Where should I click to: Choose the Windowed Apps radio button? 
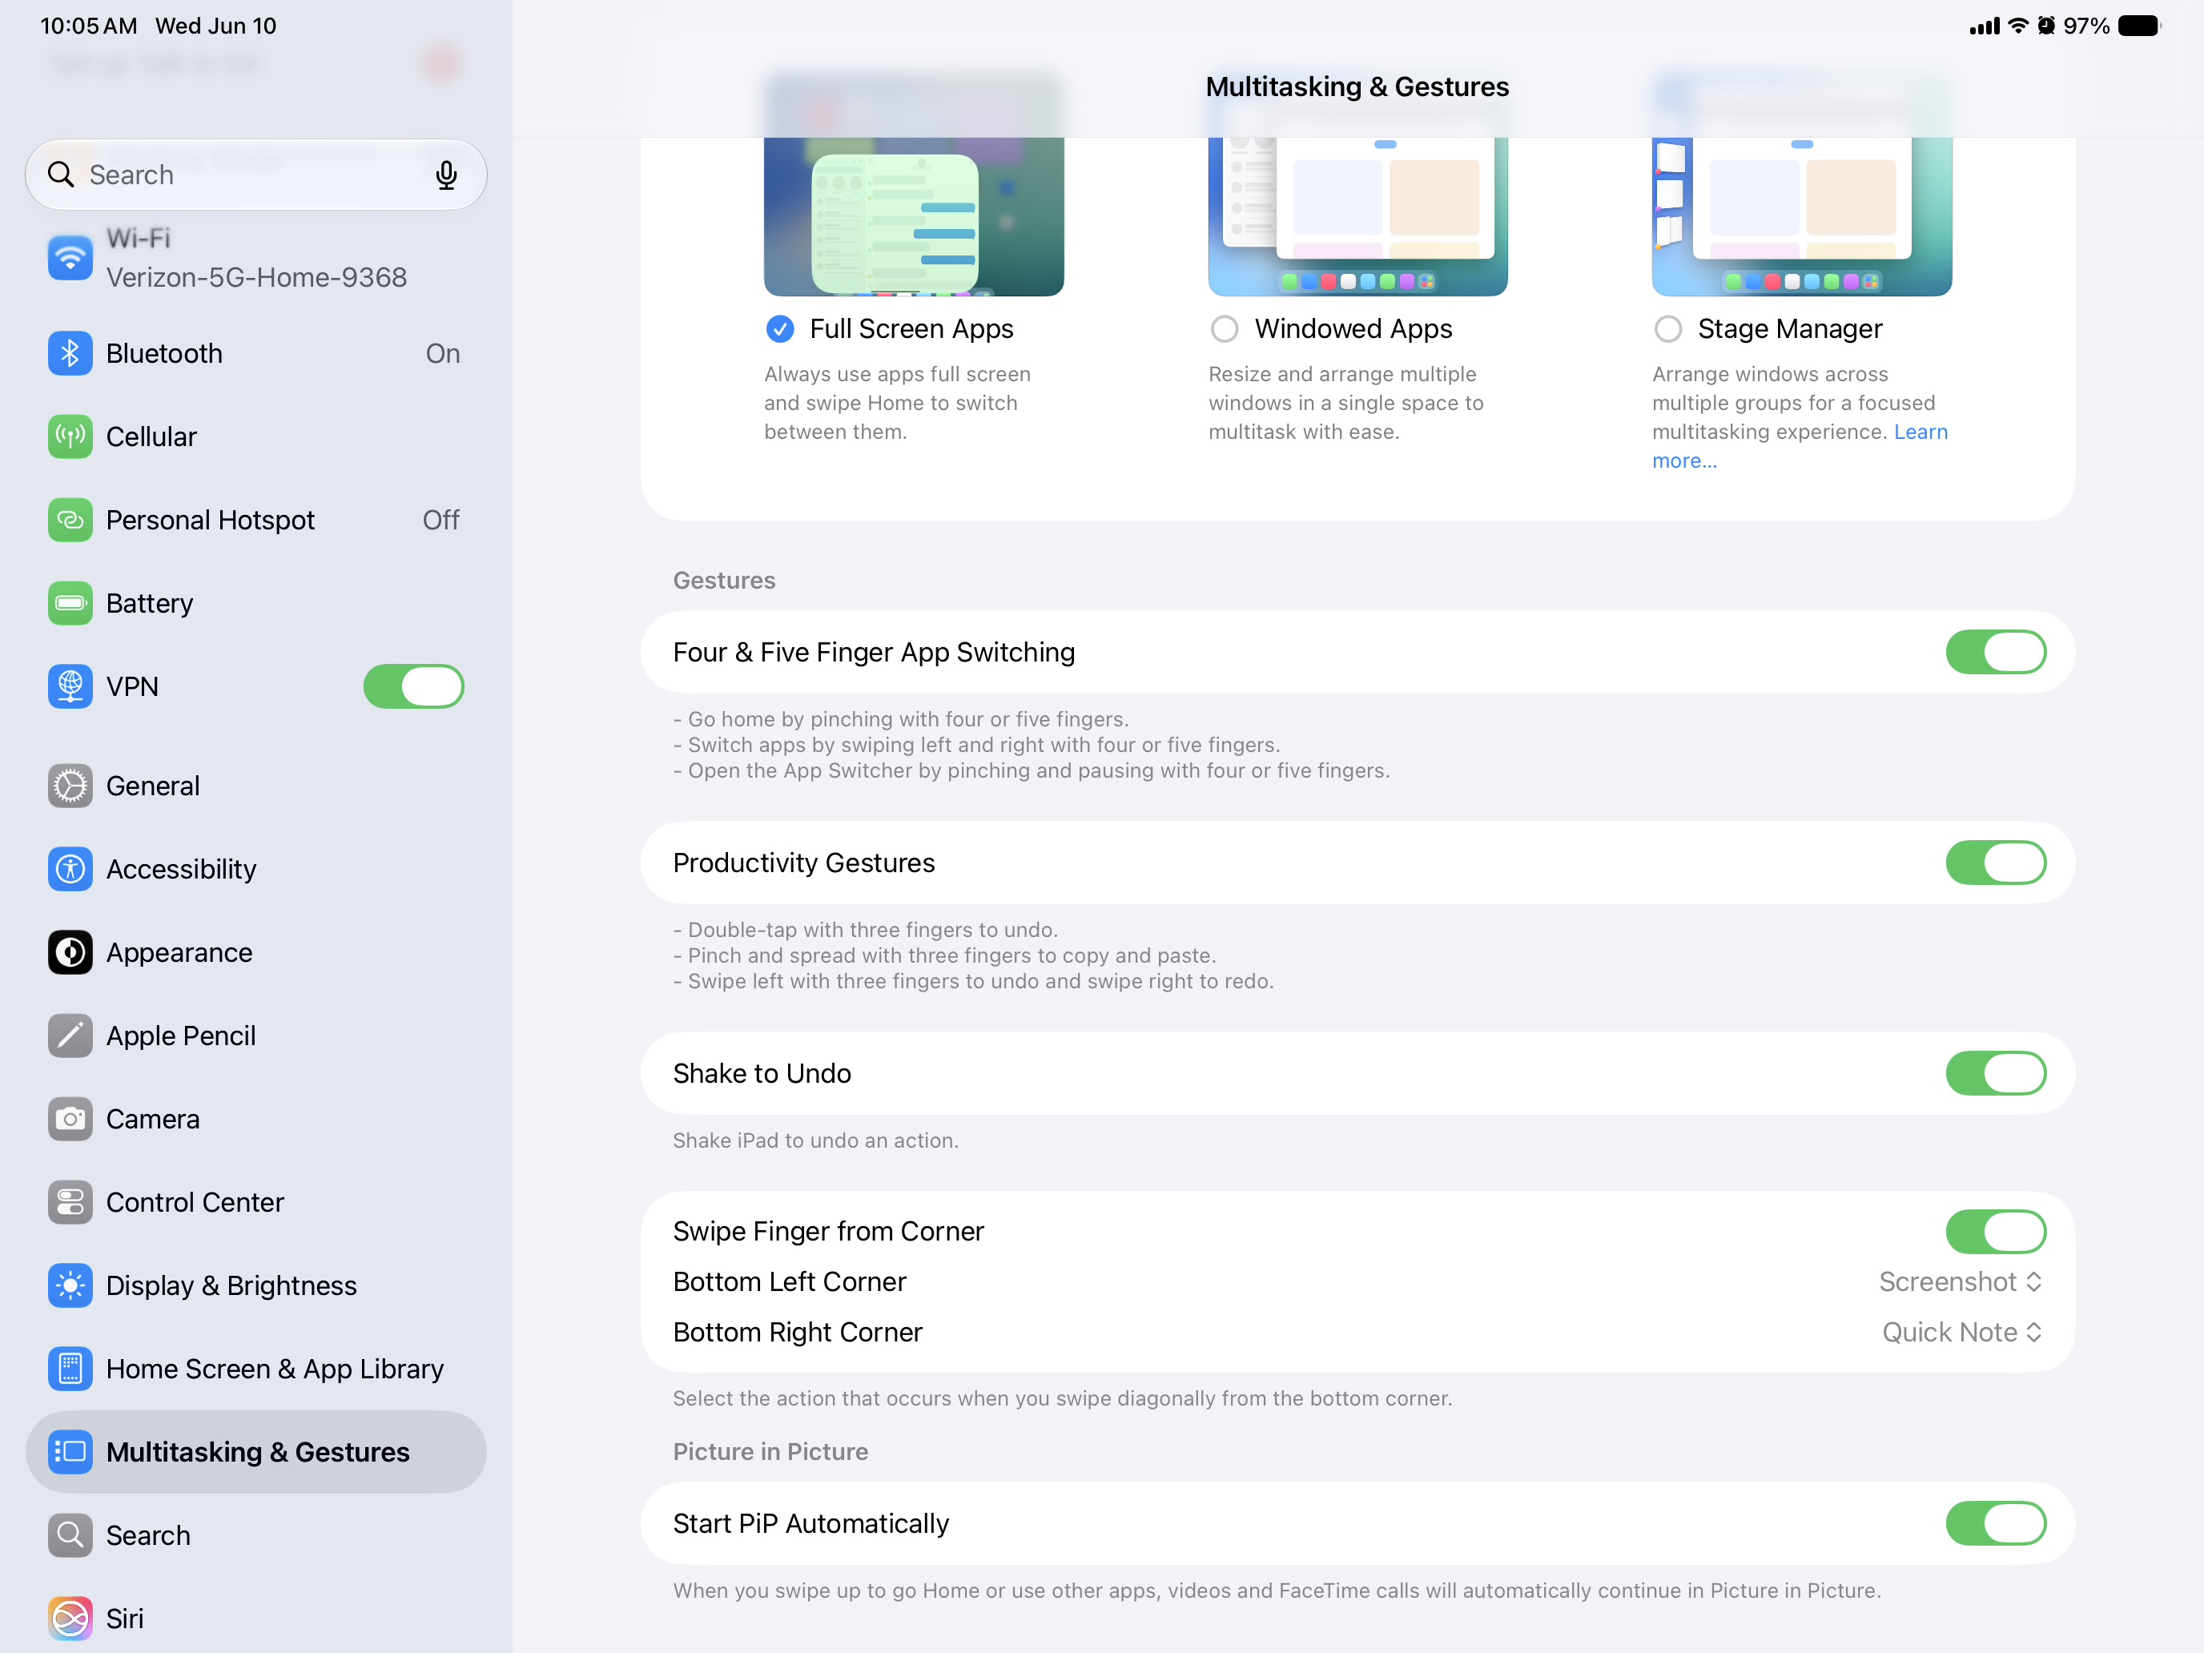[x=1225, y=329]
